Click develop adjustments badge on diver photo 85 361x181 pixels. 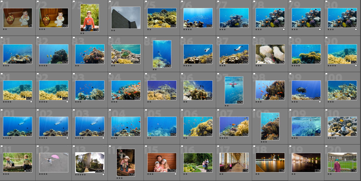(x=170, y=66)
